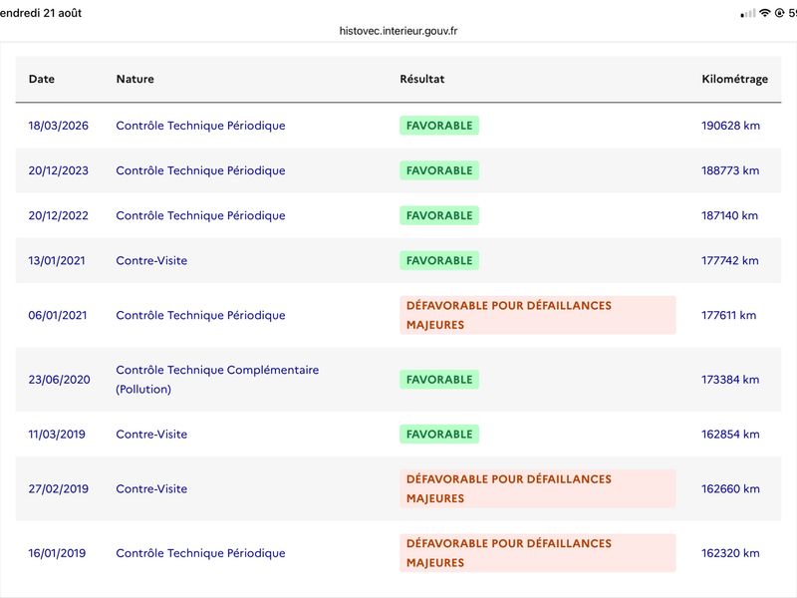Select the 27/02/2019 Contre-Visite row

[398, 488]
